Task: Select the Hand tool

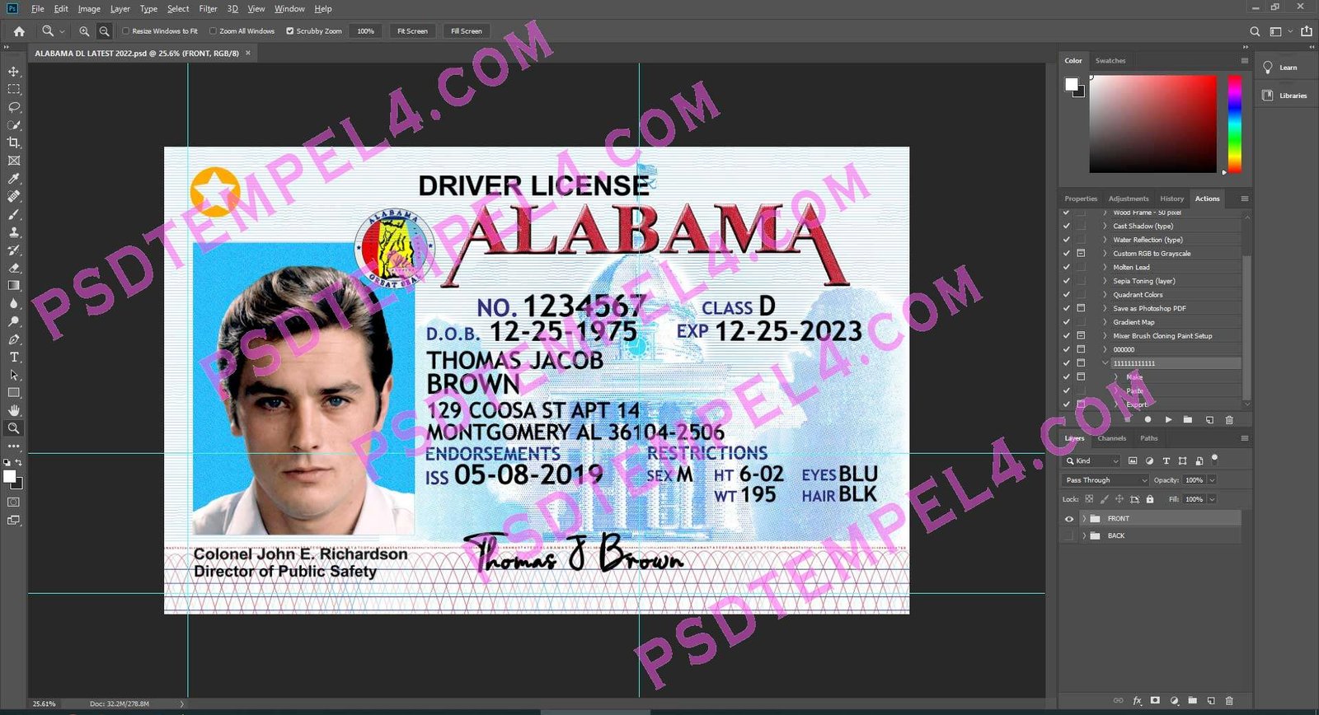Action: (x=14, y=410)
